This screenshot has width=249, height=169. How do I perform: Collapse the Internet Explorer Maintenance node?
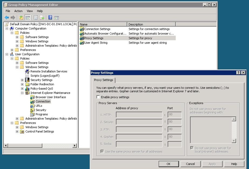coord(22,93)
